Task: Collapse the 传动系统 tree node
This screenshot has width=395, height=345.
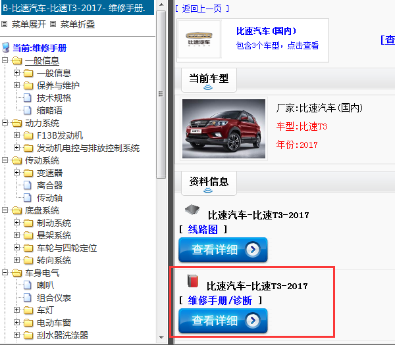Action: tap(5, 160)
